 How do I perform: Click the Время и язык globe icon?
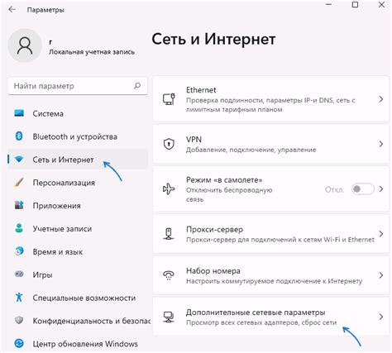click(19, 251)
